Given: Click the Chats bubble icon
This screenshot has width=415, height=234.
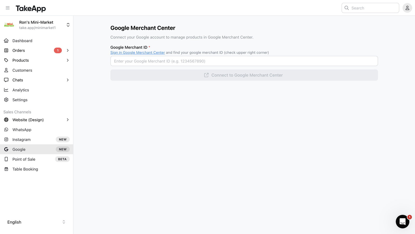Looking at the screenshot, I should click(x=6, y=80).
